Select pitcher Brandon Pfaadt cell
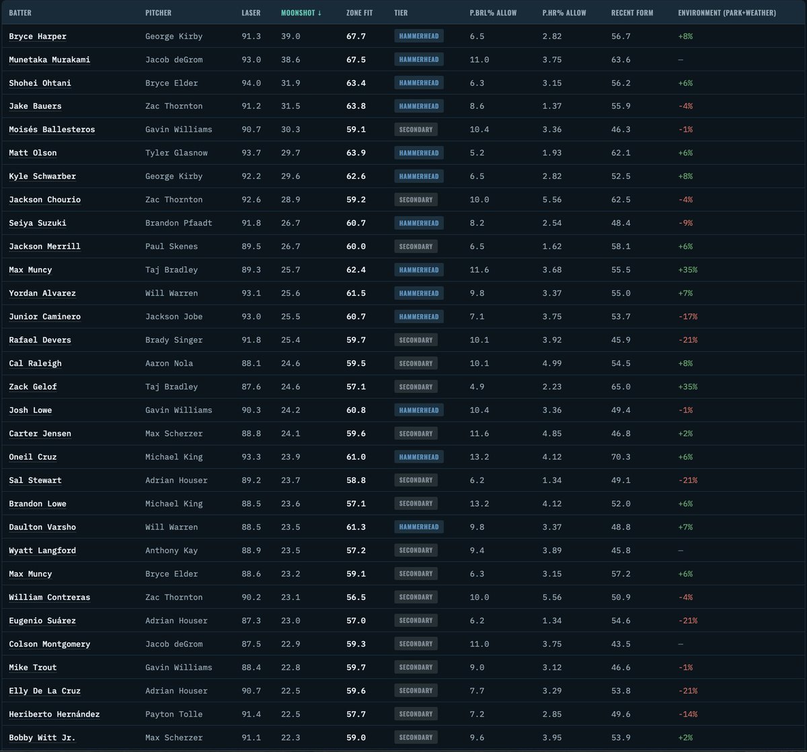The width and height of the screenshot is (807, 752). [x=179, y=223]
